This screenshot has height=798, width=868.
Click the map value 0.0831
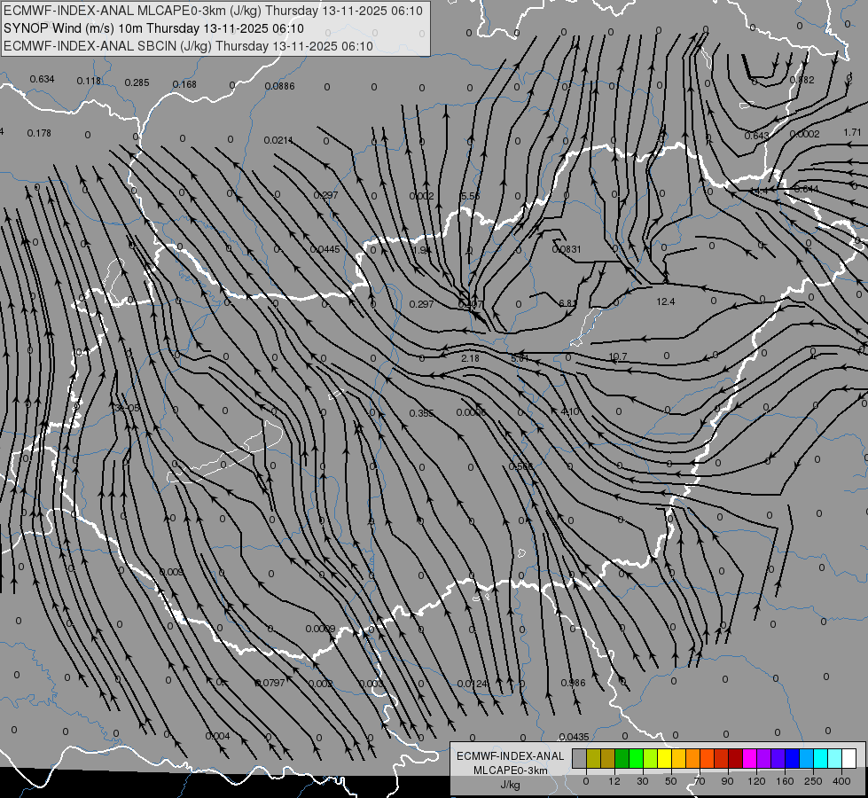click(x=567, y=249)
